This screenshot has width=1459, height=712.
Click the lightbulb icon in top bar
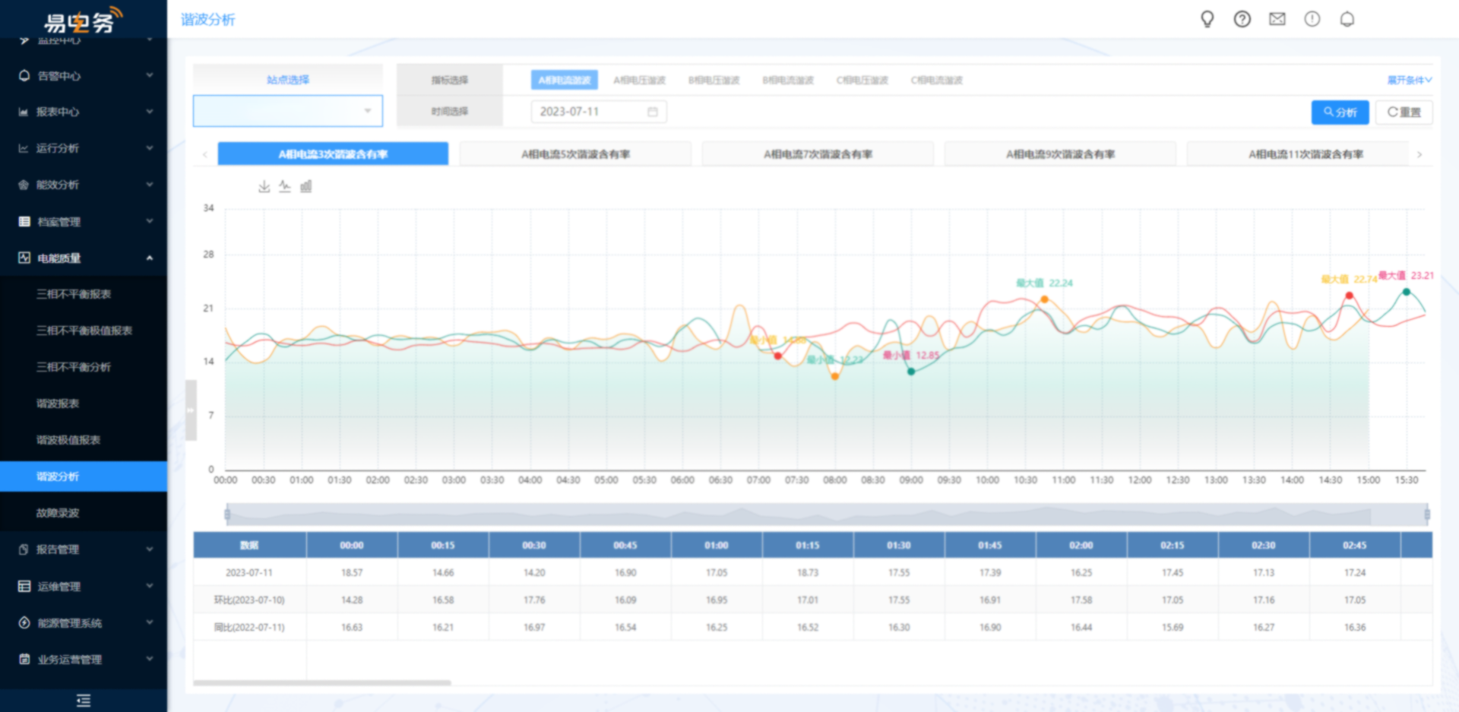1207,19
